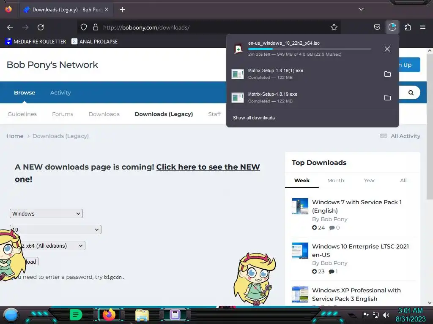Open the Forums menu item

coord(63,114)
